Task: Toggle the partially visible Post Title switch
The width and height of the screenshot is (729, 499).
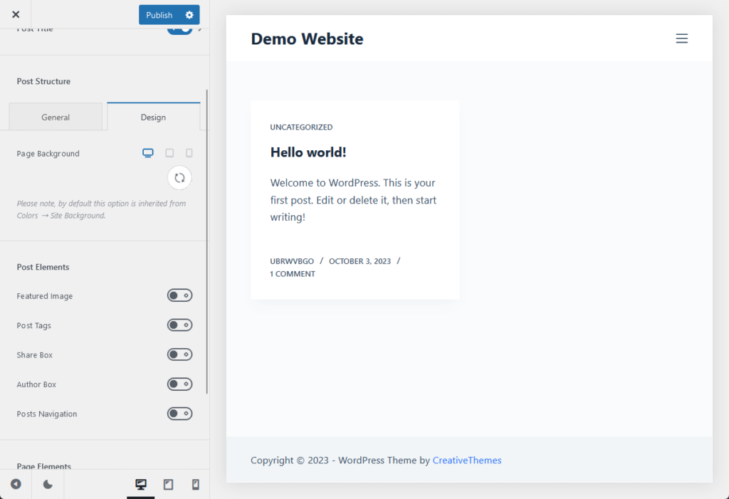Action: [180, 30]
